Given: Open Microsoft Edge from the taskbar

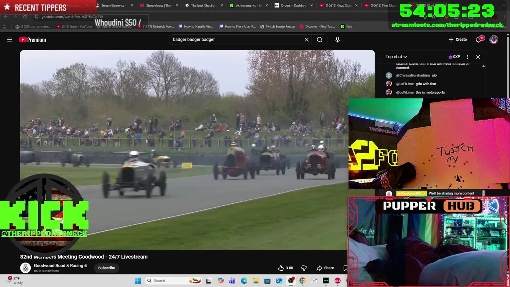Looking at the screenshot, I should (x=244, y=281).
